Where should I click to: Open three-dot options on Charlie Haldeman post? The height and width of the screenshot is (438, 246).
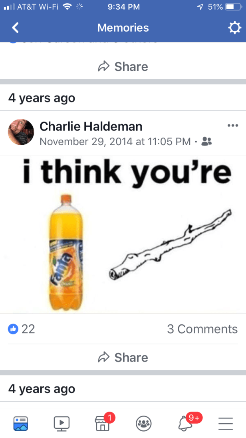tap(232, 126)
